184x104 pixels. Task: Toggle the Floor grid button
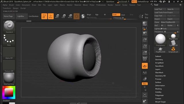[x=145, y=66]
